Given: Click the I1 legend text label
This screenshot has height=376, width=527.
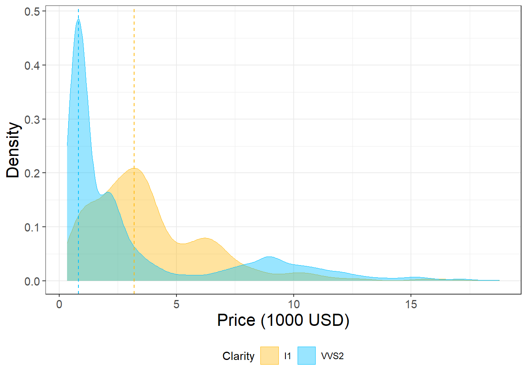Looking at the screenshot, I should pos(288,356).
